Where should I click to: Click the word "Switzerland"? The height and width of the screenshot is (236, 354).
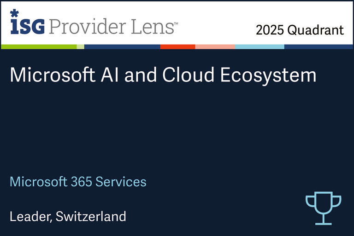tap(91, 216)
